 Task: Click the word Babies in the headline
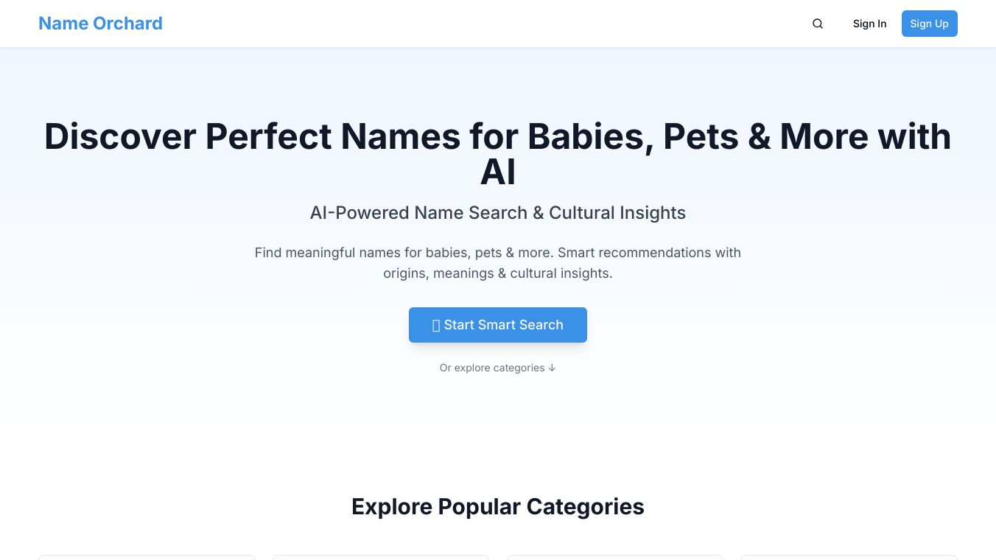(590, 137)
